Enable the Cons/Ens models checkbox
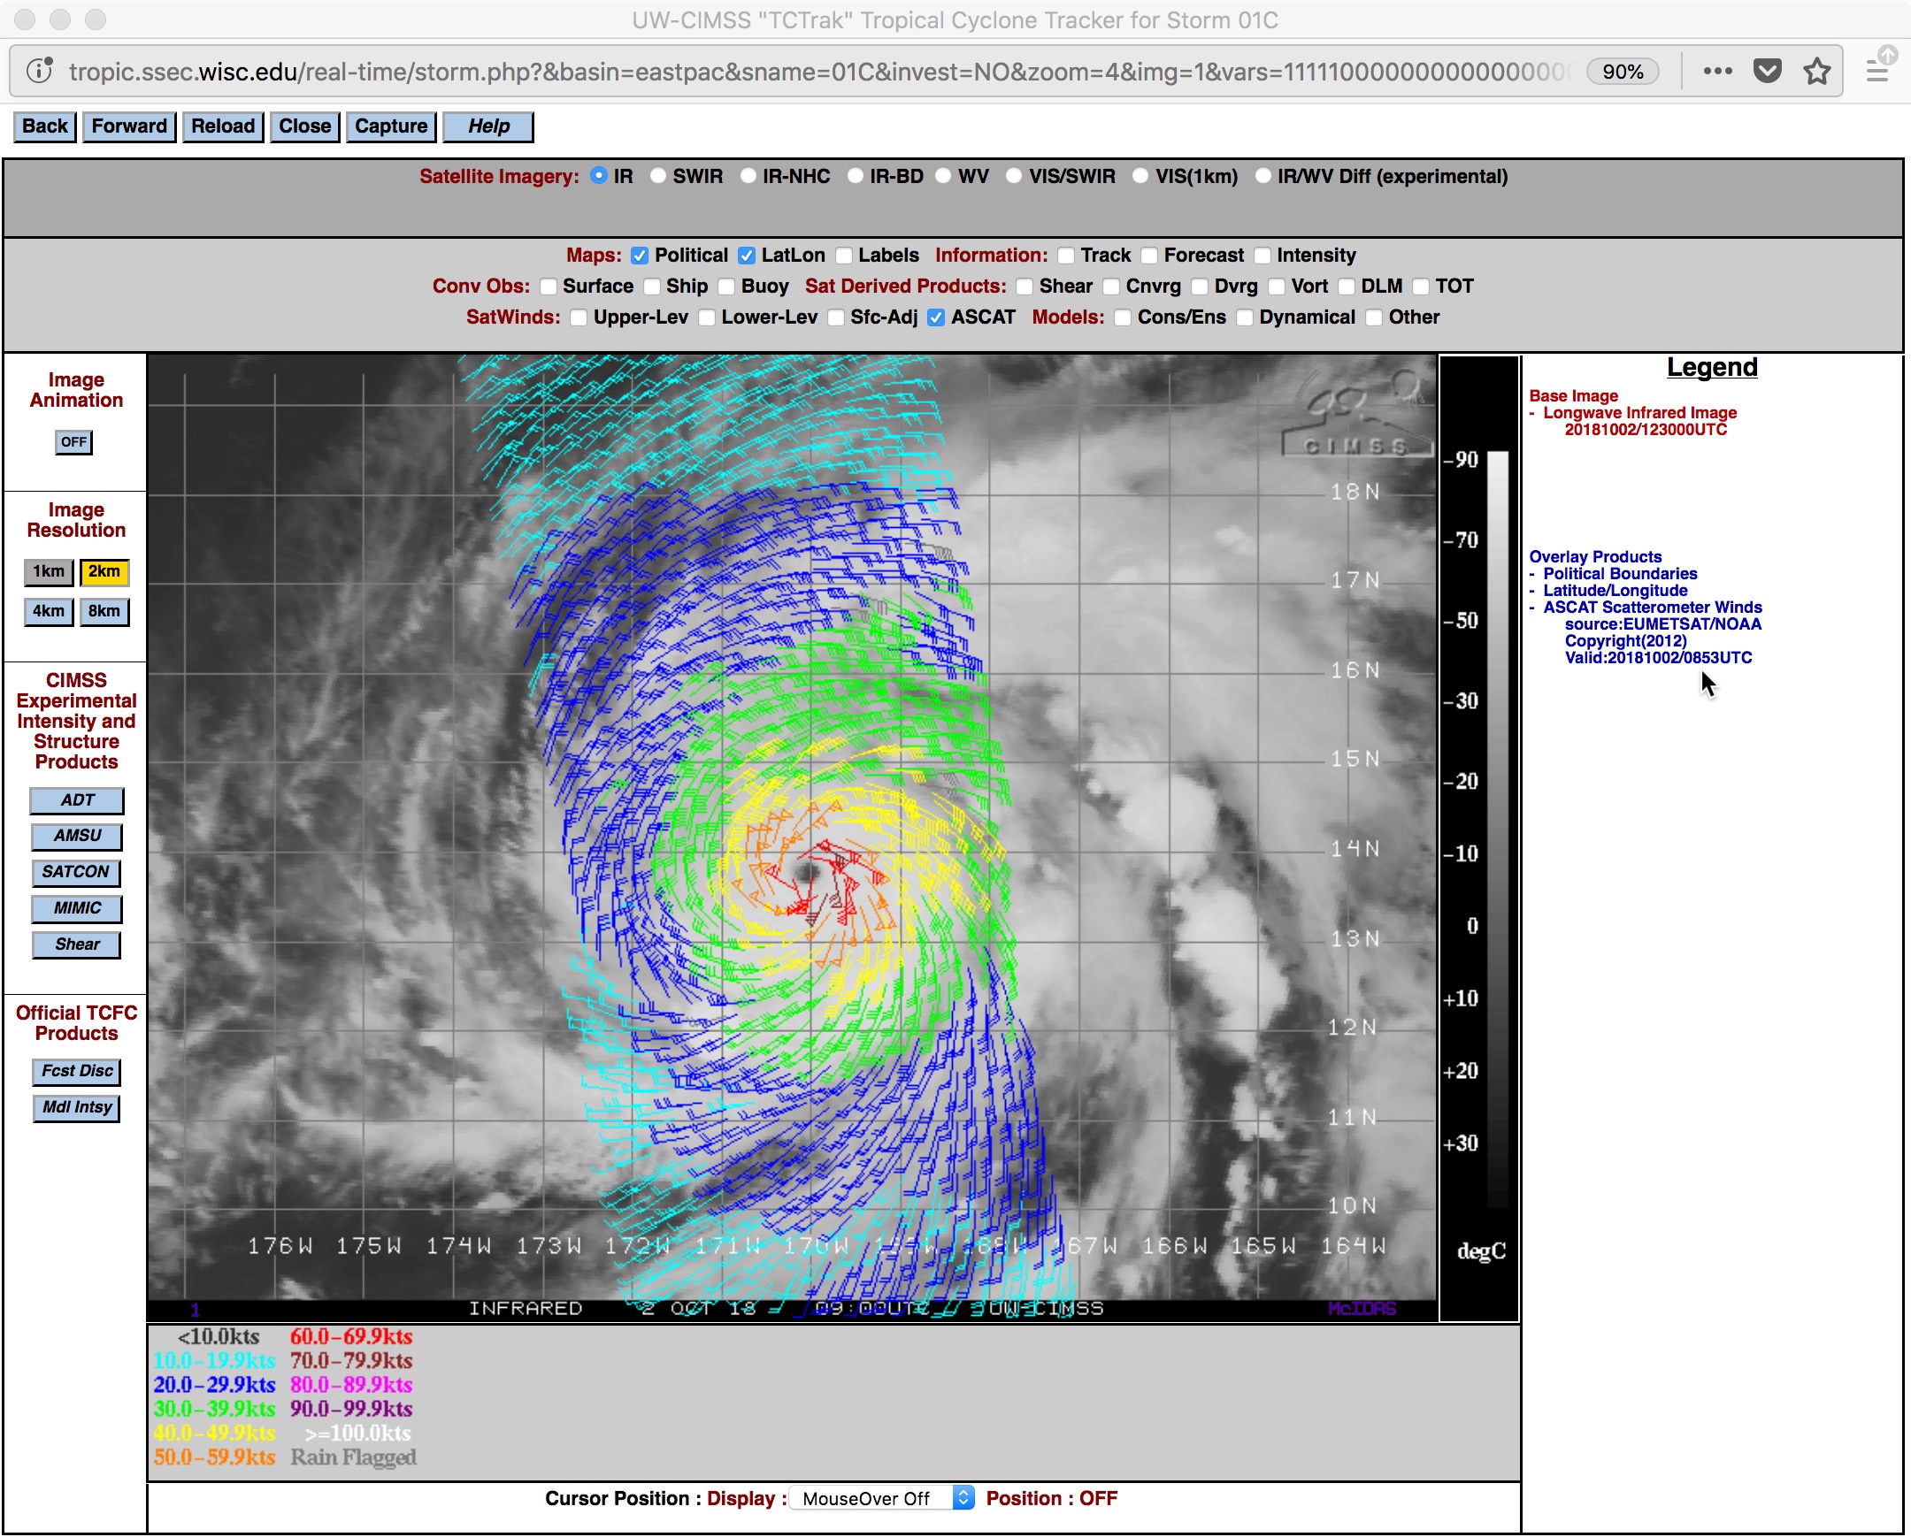 tap(1123, 318)
